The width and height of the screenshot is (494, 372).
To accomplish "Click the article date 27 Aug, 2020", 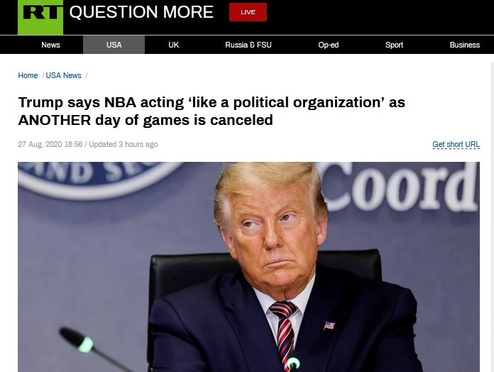I will tap(50, 144).
